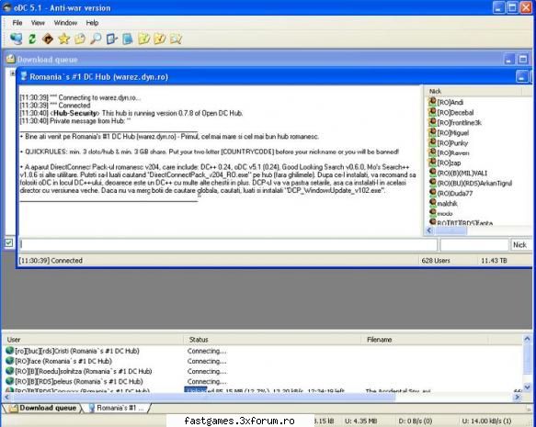Image resolution: width=536 pixels, height=427 pixels.
Task: Click the blue window toolbar icon
Action: point(112,39)
